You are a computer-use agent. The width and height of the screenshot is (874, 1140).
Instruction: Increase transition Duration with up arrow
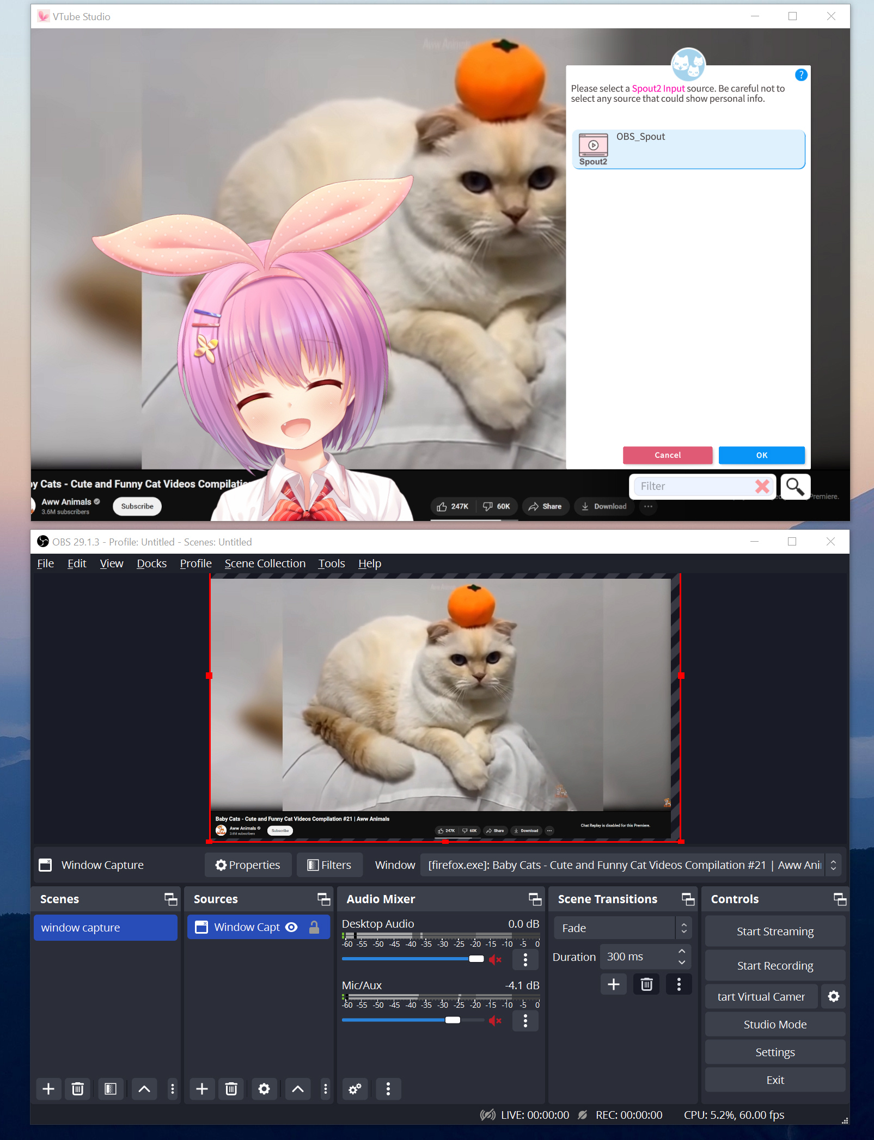tap(682, 951)
